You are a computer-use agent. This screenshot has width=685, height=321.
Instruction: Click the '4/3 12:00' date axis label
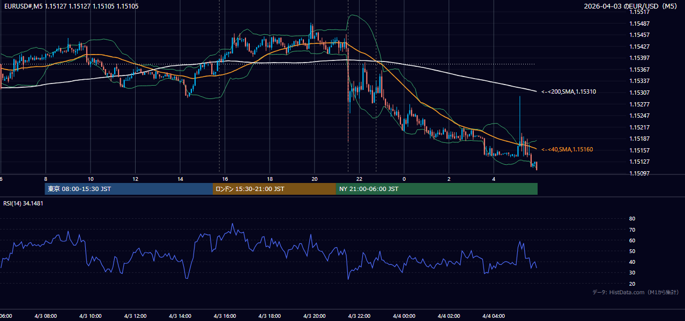[135, 316]
